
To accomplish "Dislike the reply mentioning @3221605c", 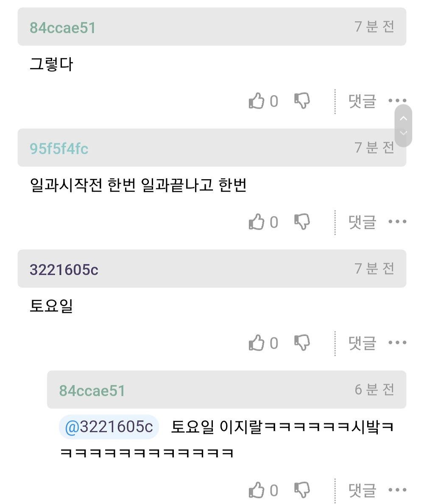I will (x=302, y=490).
